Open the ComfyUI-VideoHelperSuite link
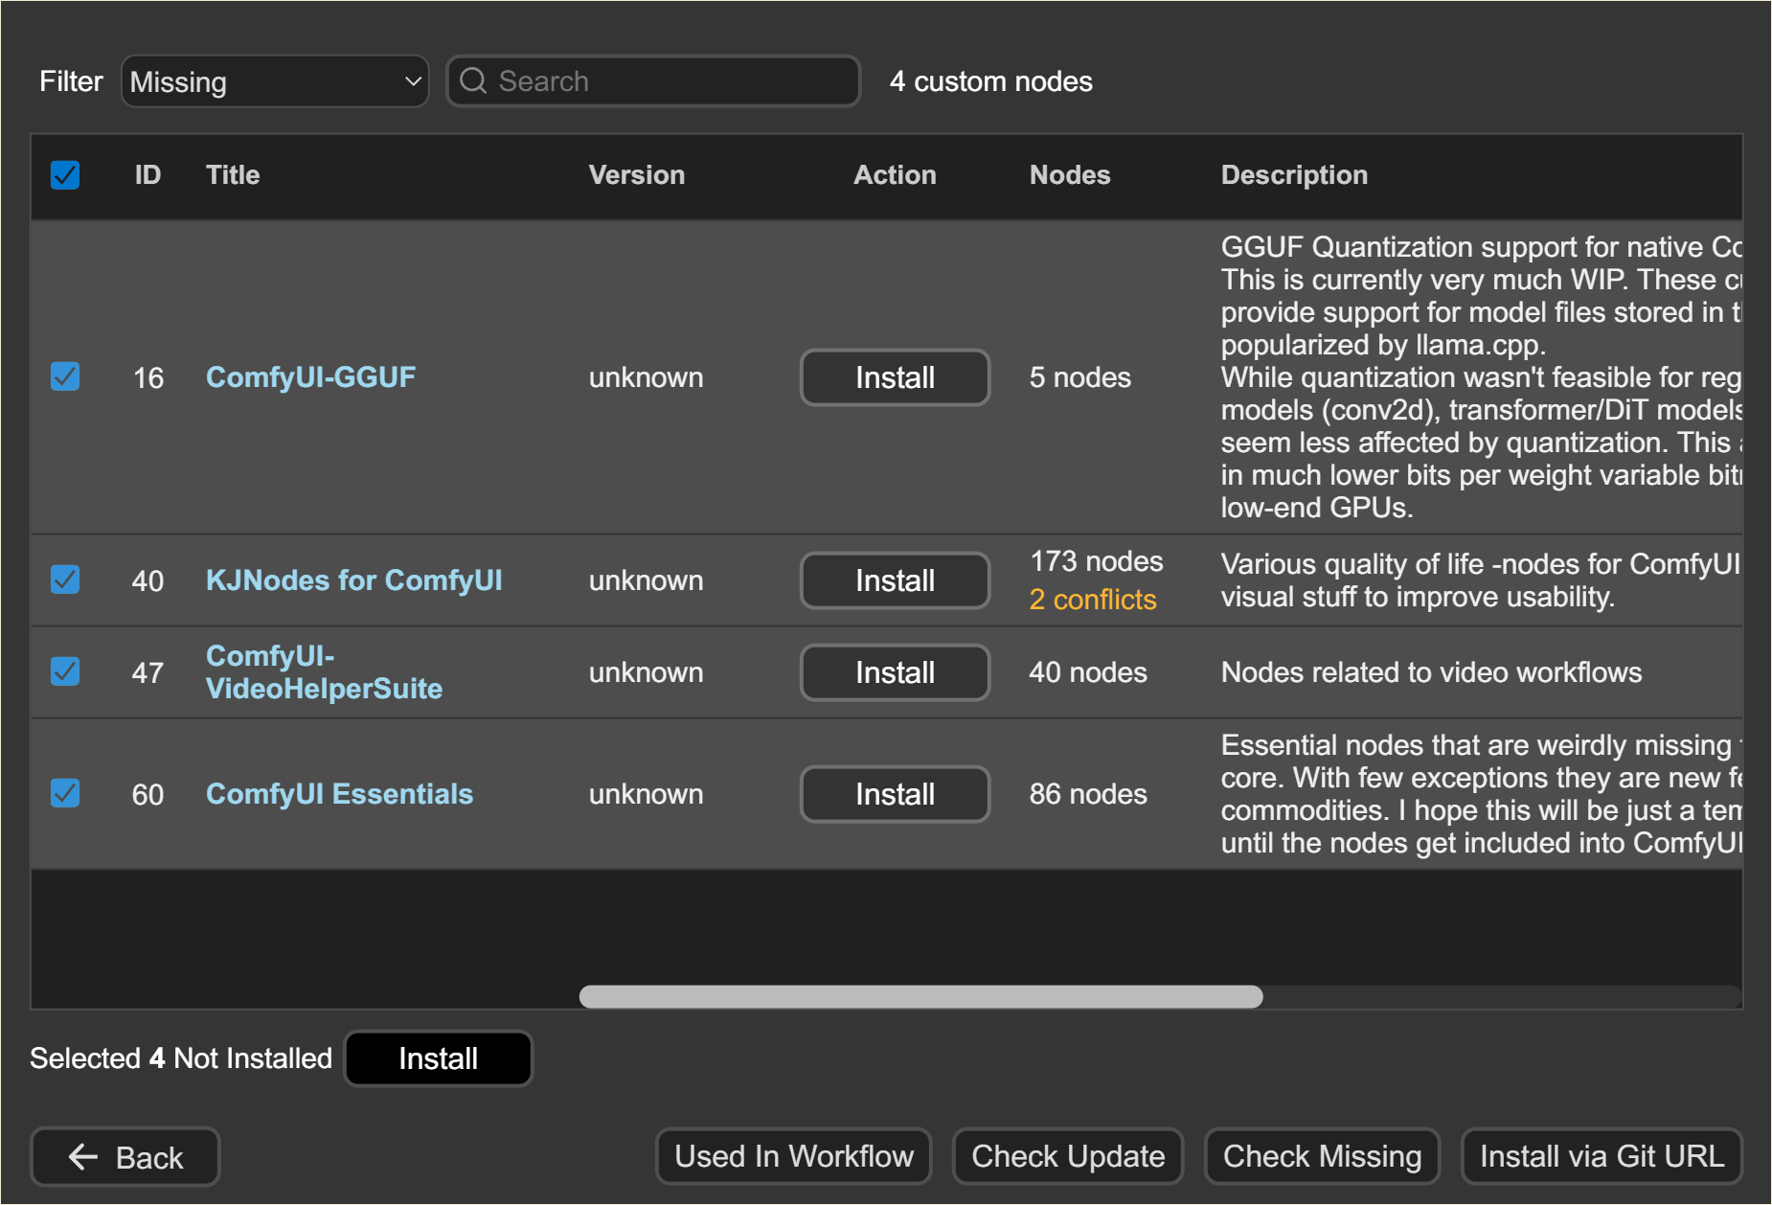 (324, 672)
